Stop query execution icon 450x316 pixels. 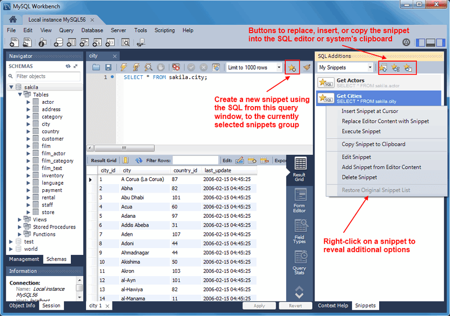[x=161, y=67]
